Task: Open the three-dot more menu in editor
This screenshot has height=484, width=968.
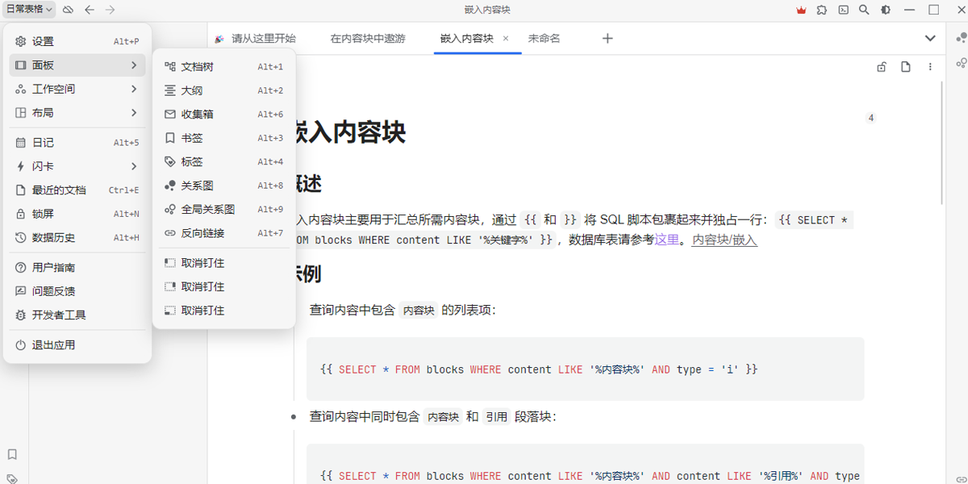Action: point(930,67)
